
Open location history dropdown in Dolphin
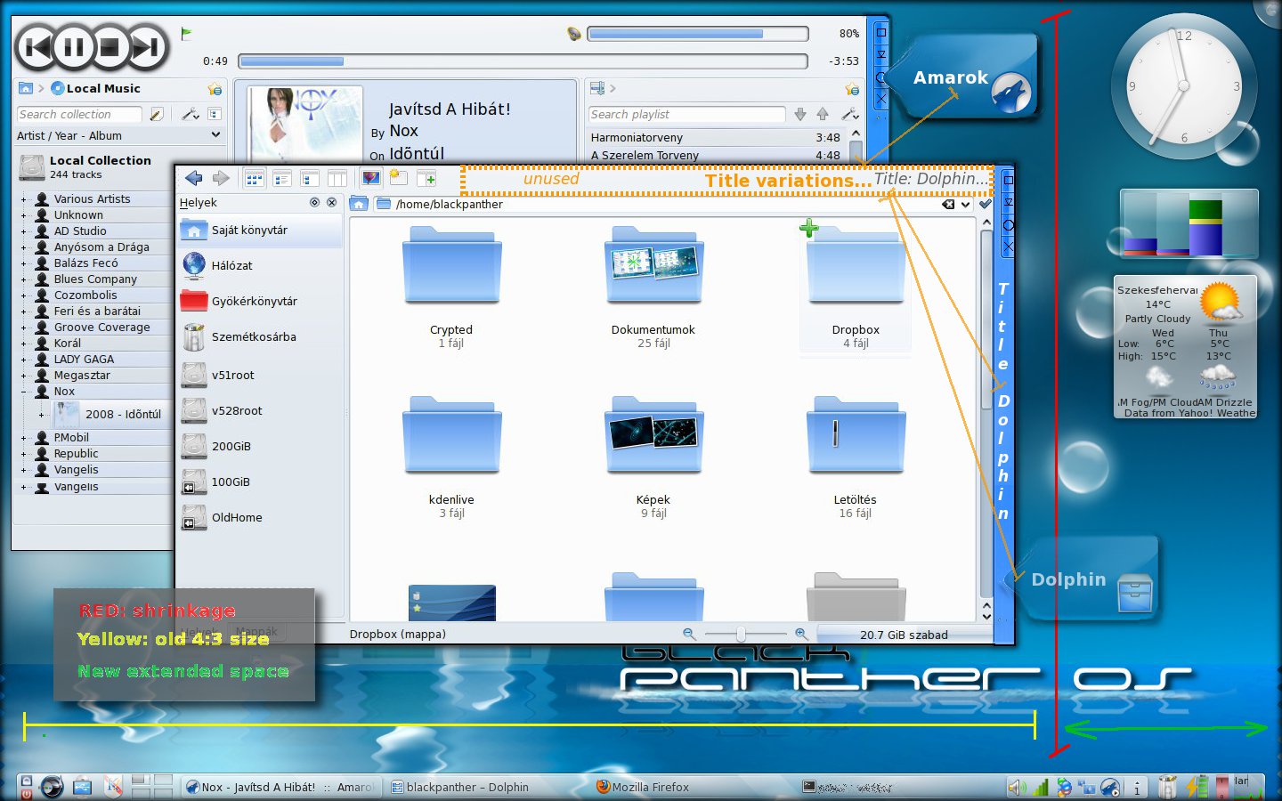click(x=966, y=204)
